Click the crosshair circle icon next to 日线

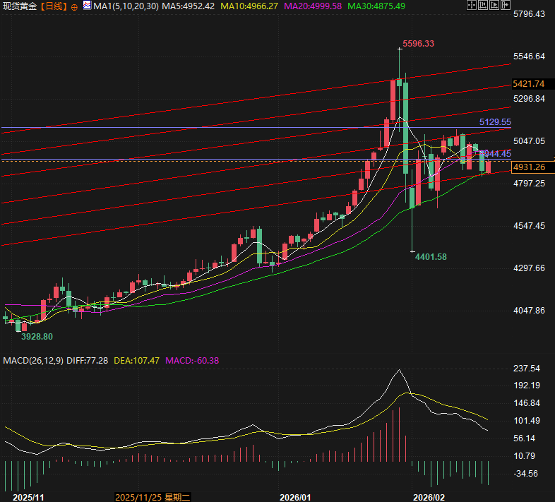pos(74,7)
